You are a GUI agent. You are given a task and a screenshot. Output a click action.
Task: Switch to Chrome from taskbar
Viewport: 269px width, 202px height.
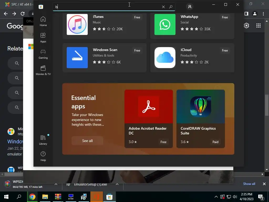[x=32, y=197]
